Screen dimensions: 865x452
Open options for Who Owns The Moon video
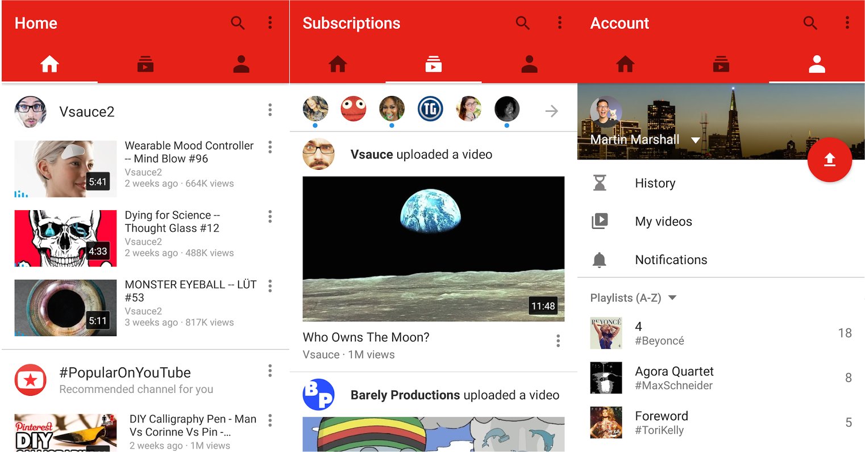coord(558,341)
